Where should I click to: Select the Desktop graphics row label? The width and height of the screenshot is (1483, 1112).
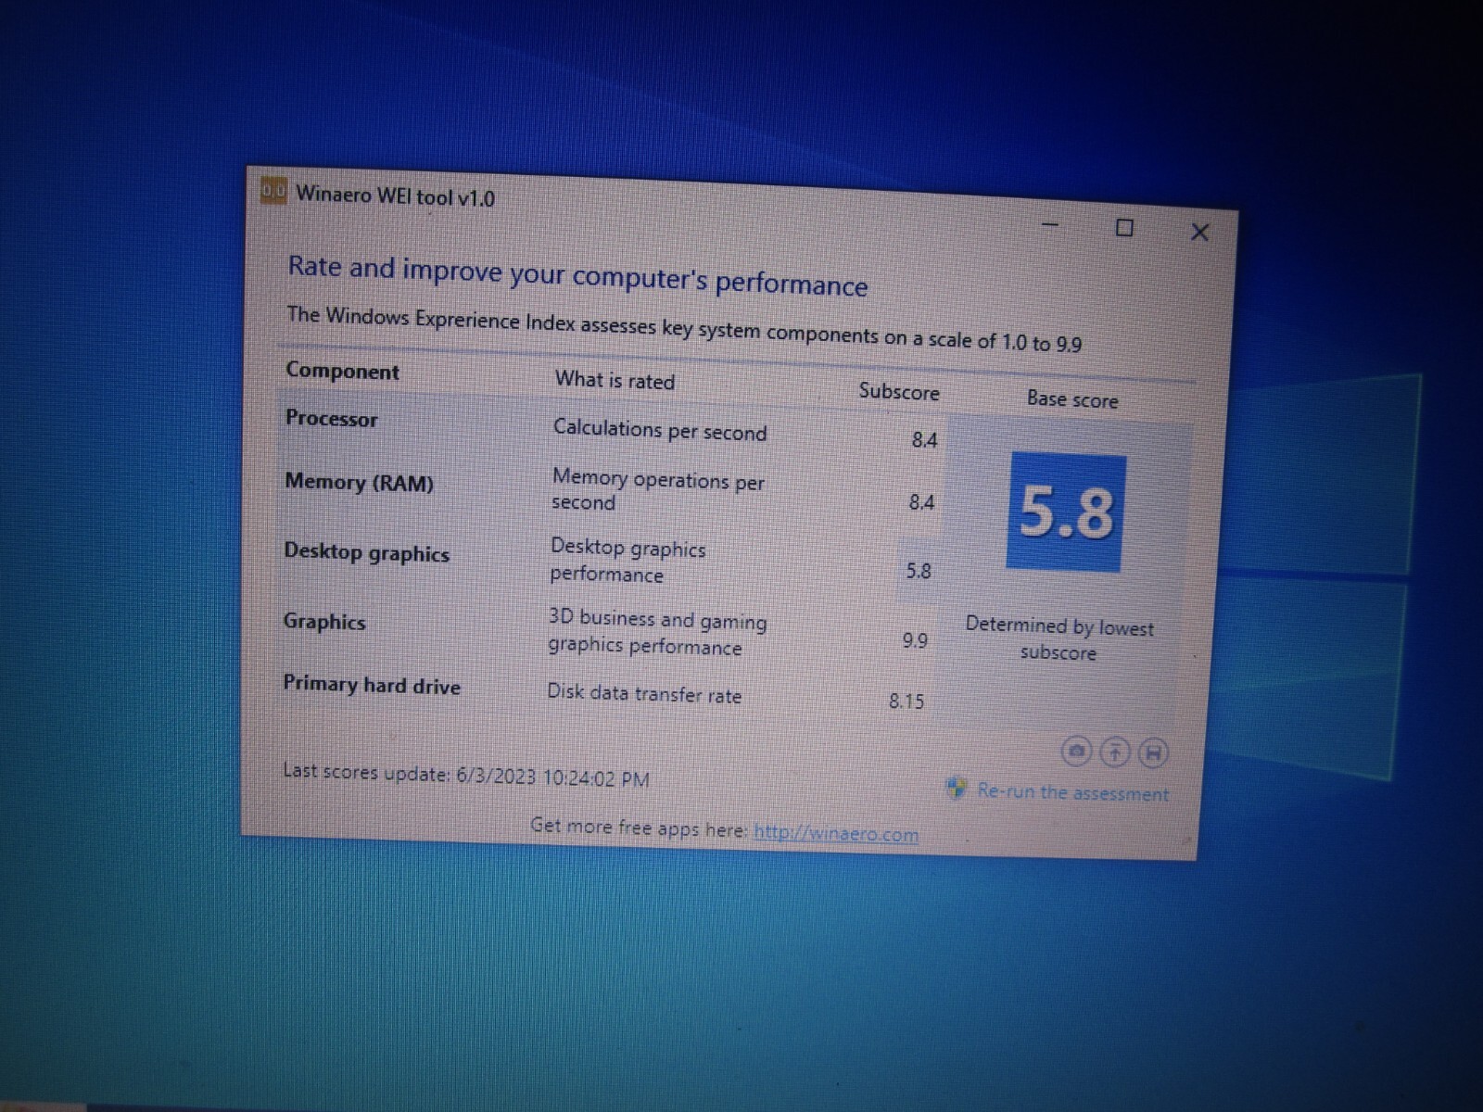[x=366, y=552]
